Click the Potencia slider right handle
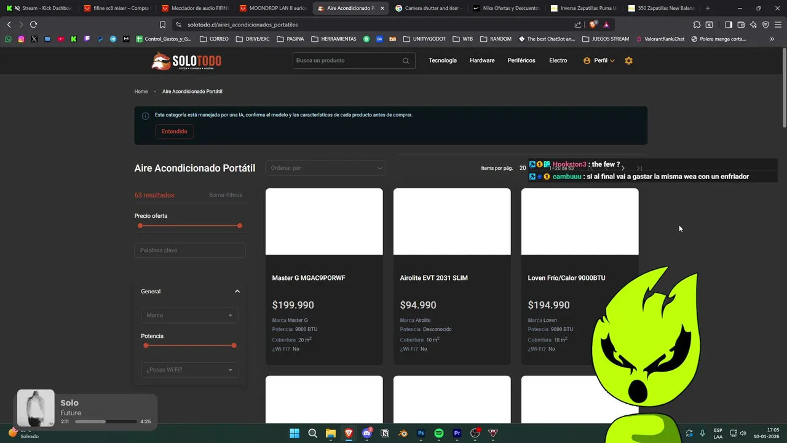The width and height of the screenshot is (787, 443). pos(234,345)
